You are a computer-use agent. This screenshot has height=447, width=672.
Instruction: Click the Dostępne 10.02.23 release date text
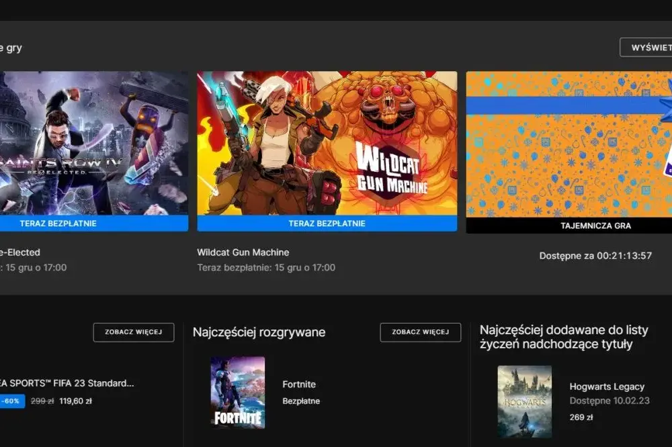tap(610, 401)
